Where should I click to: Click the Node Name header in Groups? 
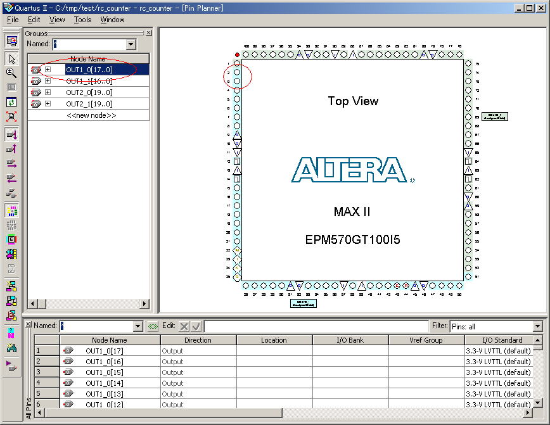click(88, 58)
